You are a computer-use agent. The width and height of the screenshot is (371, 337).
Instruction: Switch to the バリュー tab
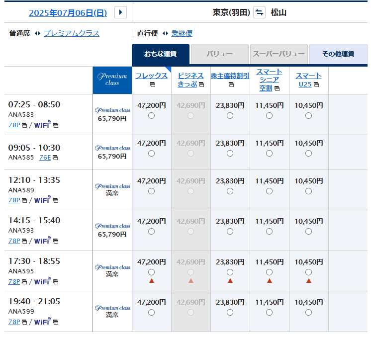tap(220, 54)
